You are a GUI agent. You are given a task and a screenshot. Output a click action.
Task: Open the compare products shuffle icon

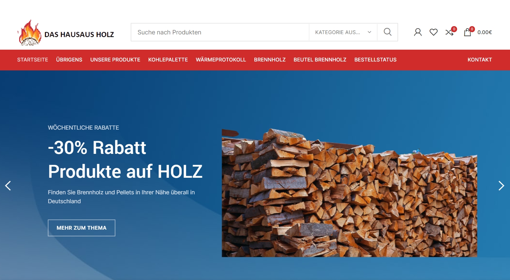click(450, 32)
